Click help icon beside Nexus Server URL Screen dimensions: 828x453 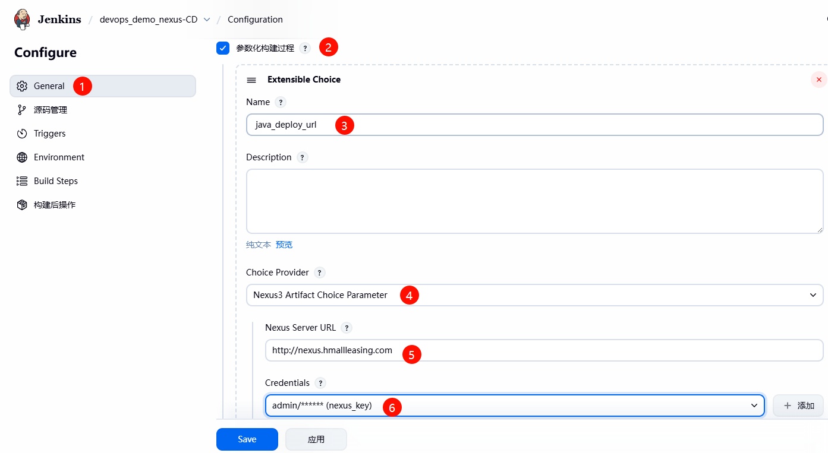point(347,328)
